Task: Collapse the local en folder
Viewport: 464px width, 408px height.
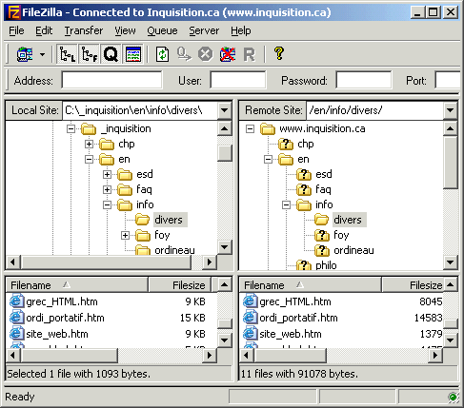Action: [x=89, y=159]
